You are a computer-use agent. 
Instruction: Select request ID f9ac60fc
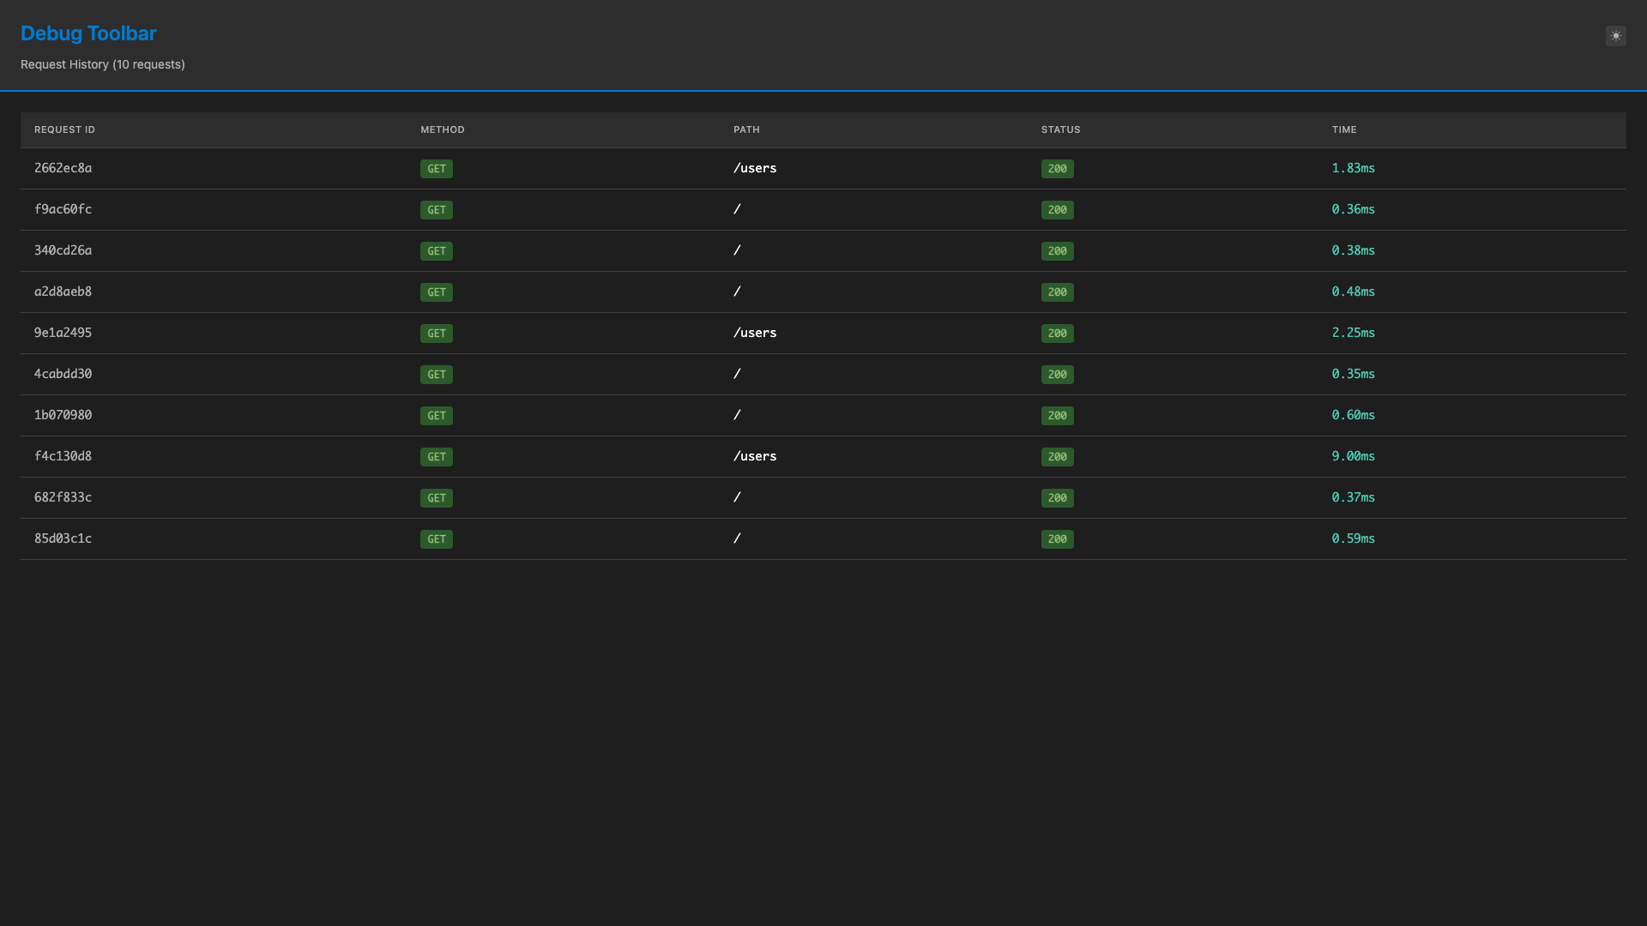(63, 209)
